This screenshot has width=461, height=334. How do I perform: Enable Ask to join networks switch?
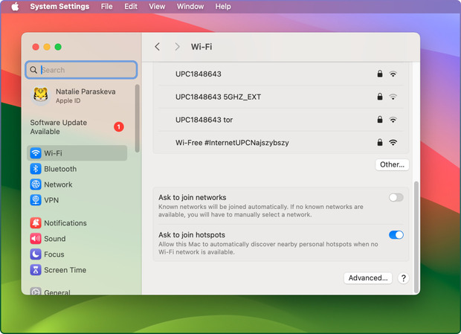click(396, 197)
